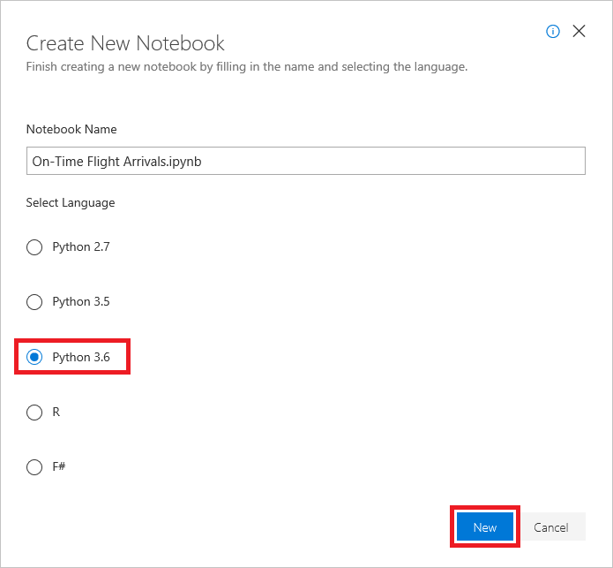
Task: Click the 'Create New Notebook' dialog title
Action: pyautogui.click(x=125, y=43)
